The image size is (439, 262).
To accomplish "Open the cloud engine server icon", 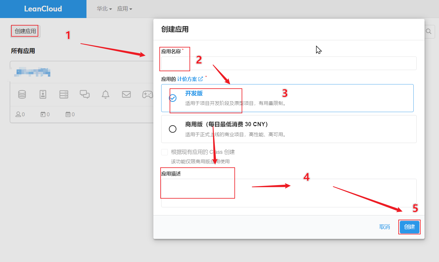I will 64,95.
